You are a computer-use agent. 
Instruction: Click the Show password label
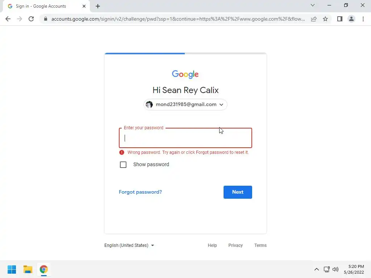151,165
